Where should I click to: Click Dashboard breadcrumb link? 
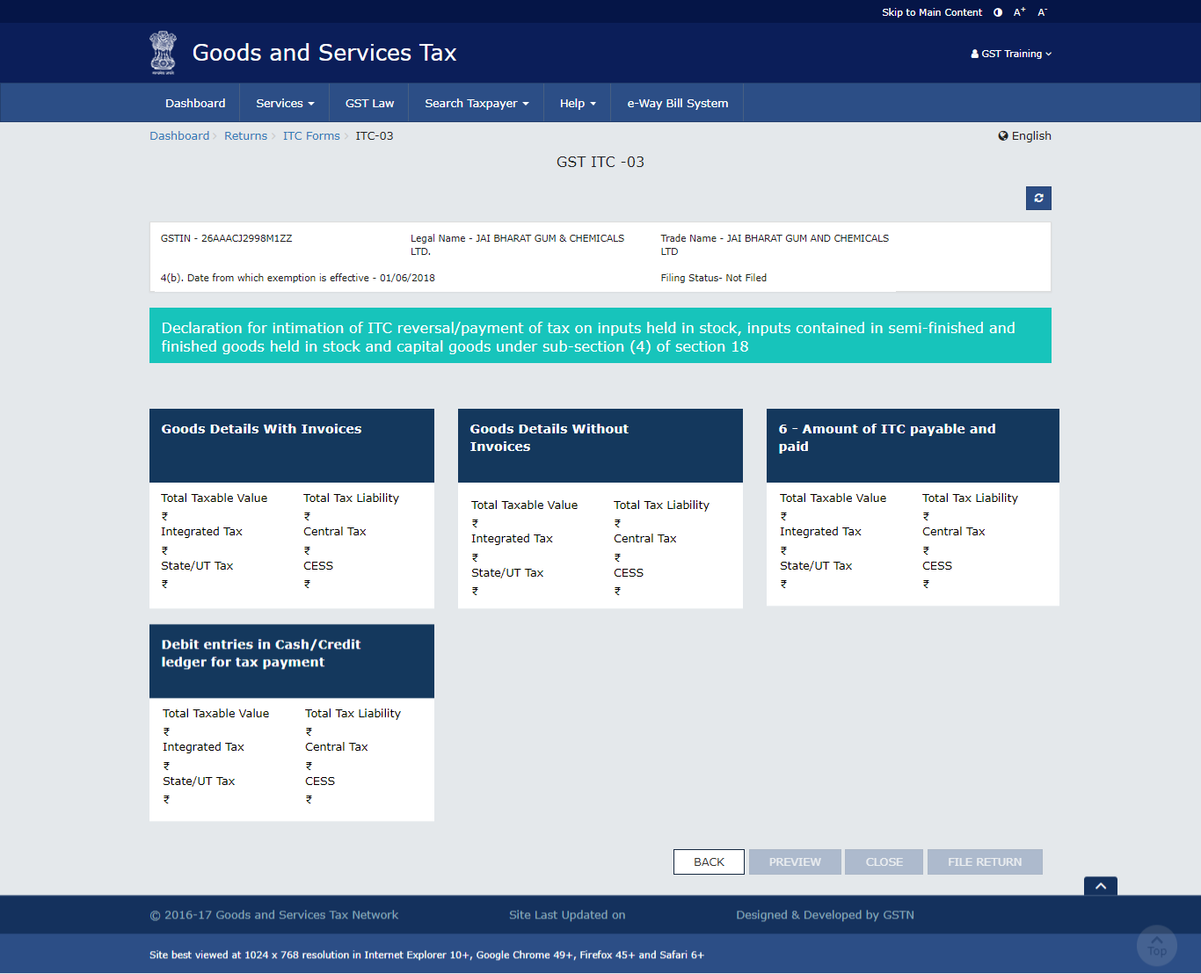tap(179, 135)
